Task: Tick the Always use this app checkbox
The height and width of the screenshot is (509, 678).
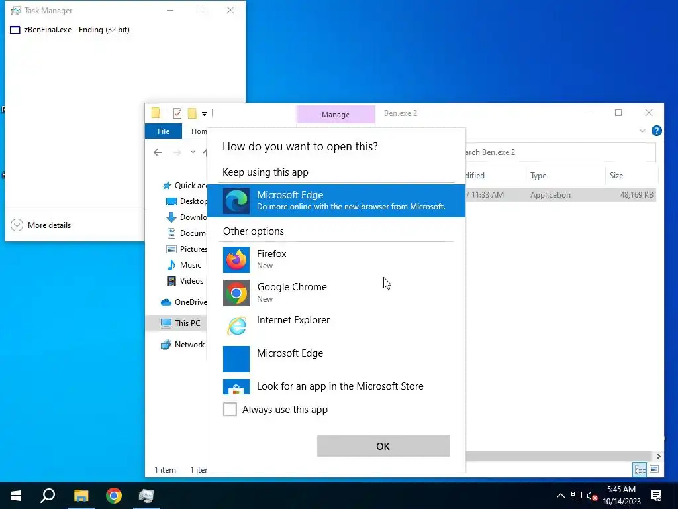Action: tap(230, 409)
